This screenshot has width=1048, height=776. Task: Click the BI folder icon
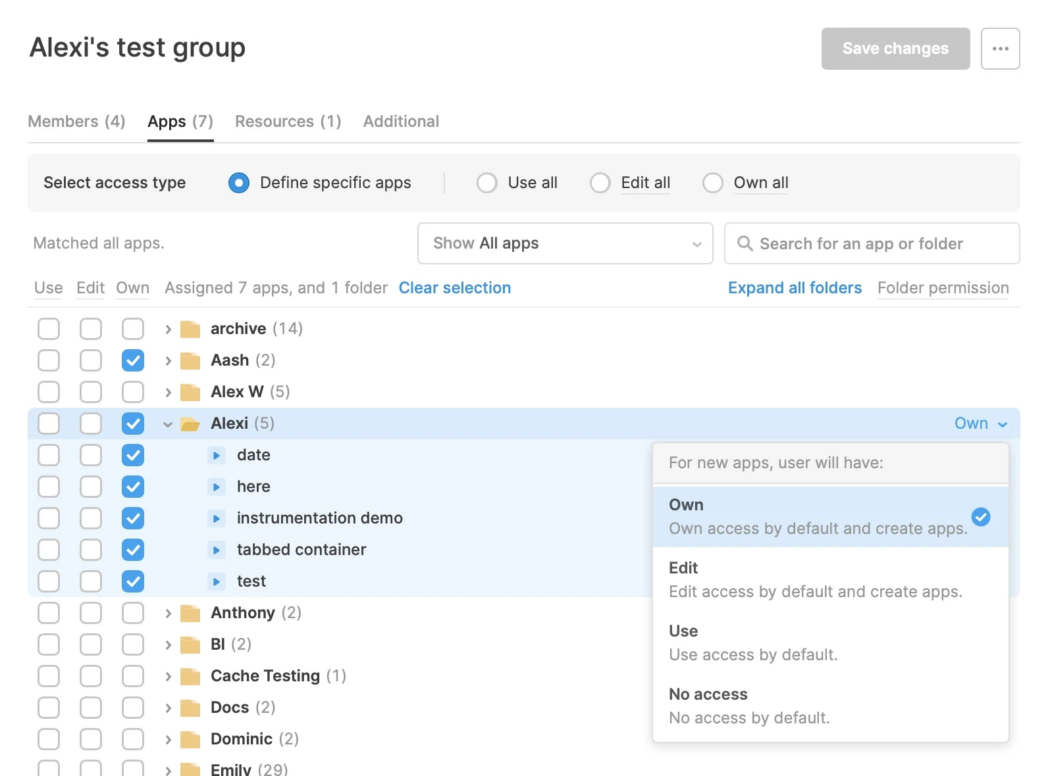tap(190, 644)
